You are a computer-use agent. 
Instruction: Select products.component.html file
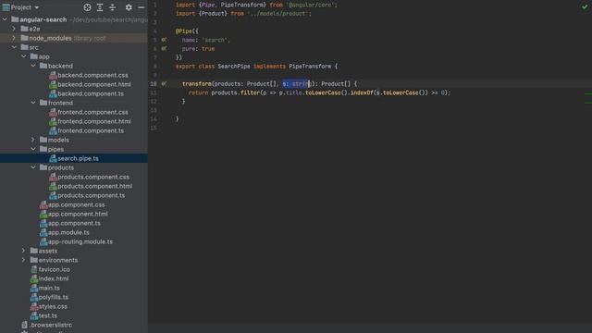pyautogui.click(x=94, y=186)
